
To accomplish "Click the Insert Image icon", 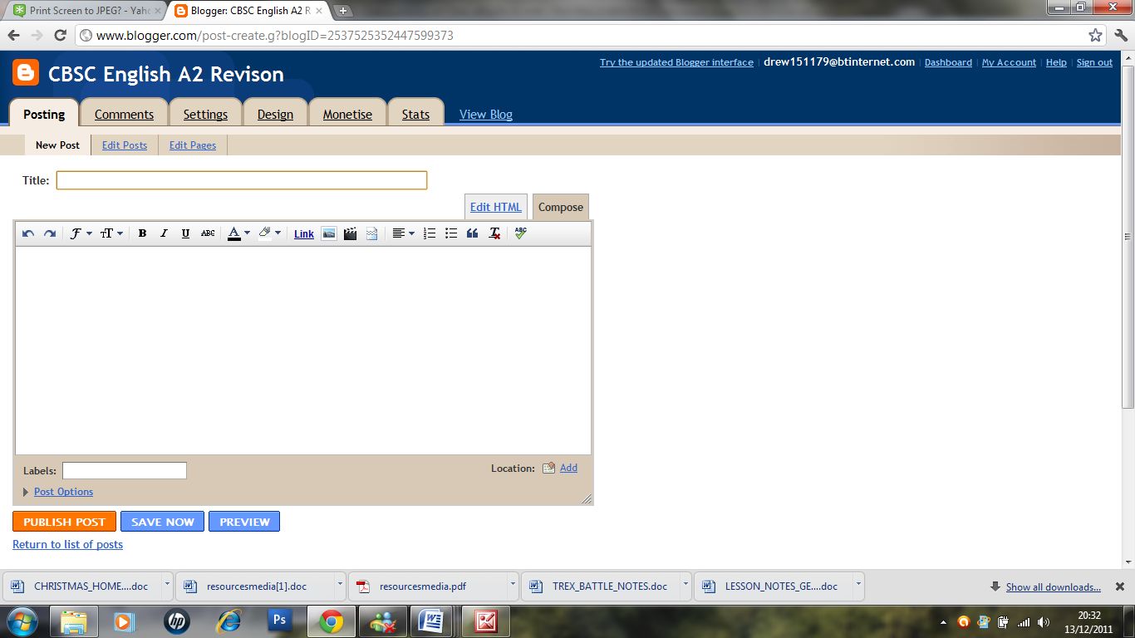I will coord(329,233).
